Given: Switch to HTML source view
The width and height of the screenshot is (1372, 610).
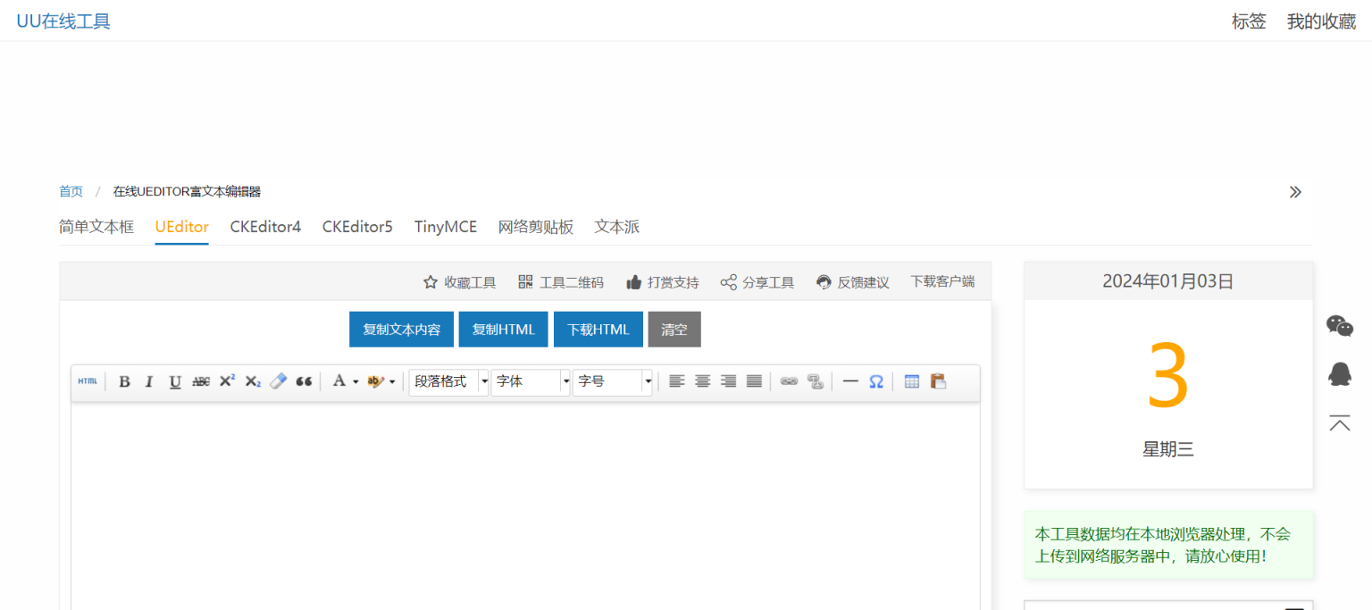Looking at the screenshot, I should tap(87, 381).
